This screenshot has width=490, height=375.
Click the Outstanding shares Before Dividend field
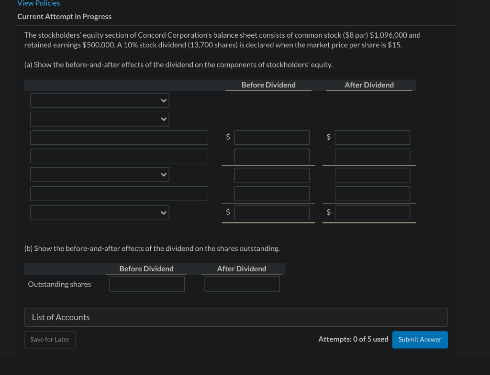pos(146,284)
